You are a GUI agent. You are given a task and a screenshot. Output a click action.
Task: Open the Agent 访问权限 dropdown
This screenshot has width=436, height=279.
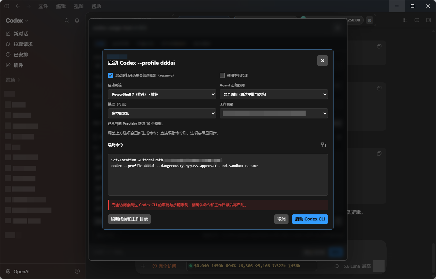click(274, 94)
